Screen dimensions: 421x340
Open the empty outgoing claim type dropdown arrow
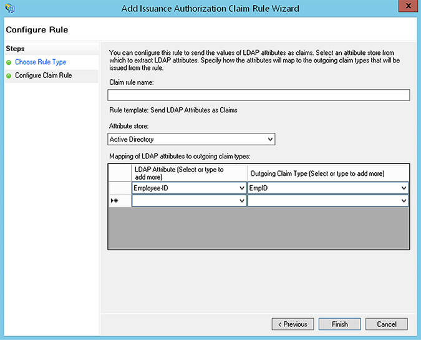tap(404, 201)
